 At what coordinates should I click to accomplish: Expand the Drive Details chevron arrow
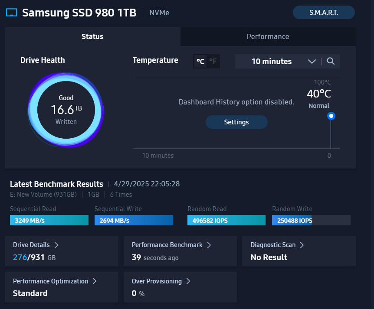(56, 245)
